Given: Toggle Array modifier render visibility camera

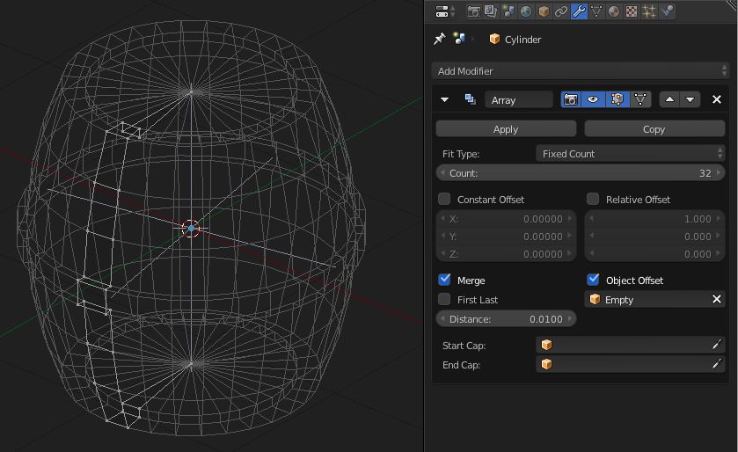Looking at the screenshot, I should (x=571, y=99).
